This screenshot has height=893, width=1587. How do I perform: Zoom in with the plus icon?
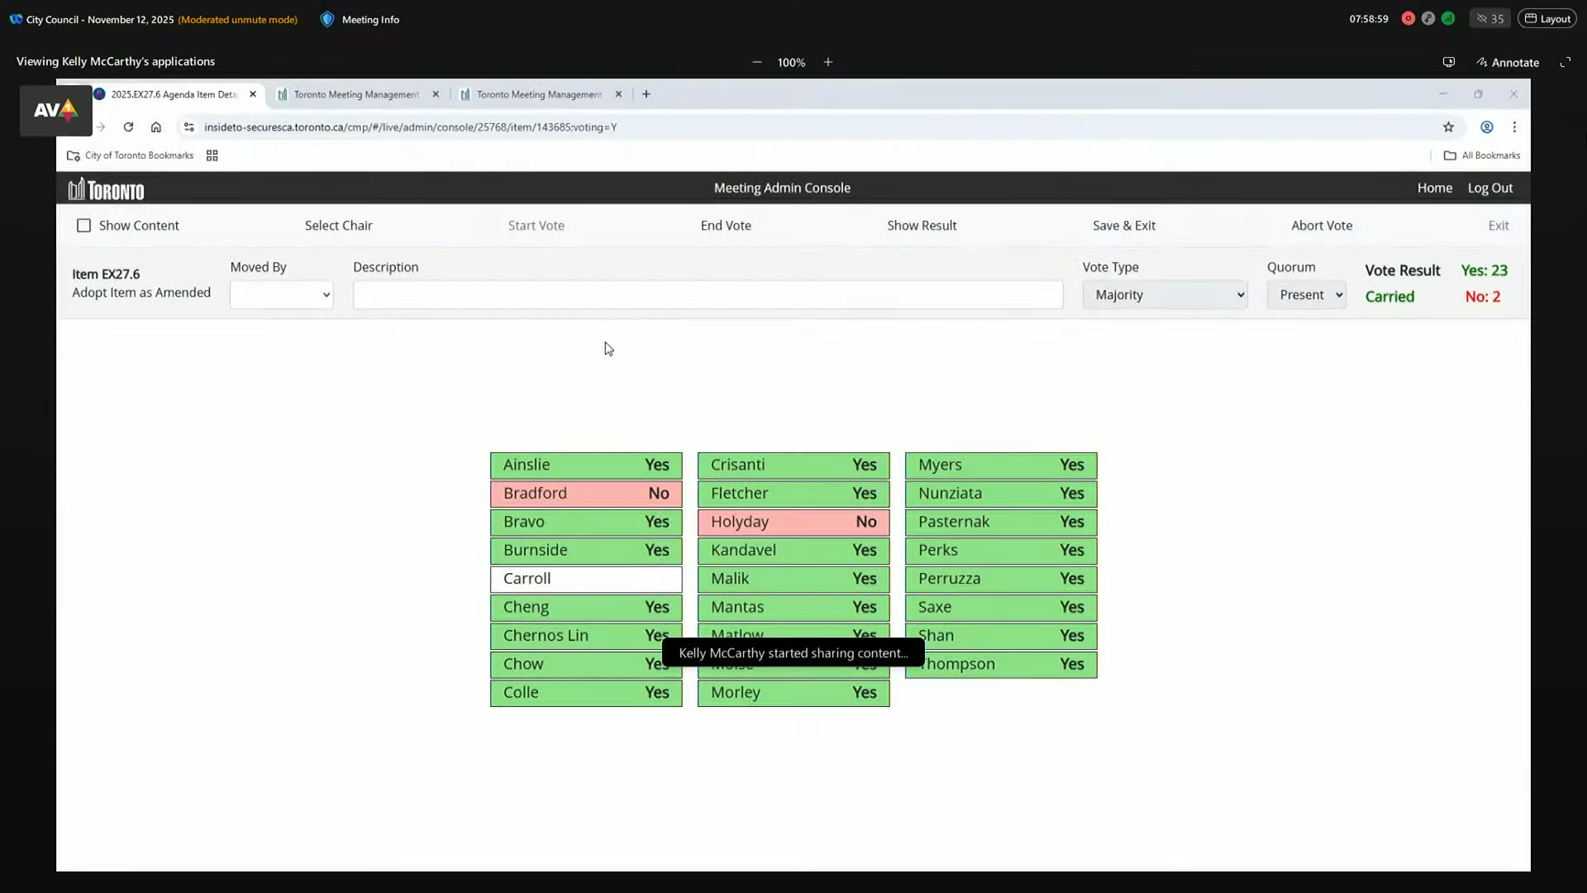pyautogui.click(x=827, y=62)
